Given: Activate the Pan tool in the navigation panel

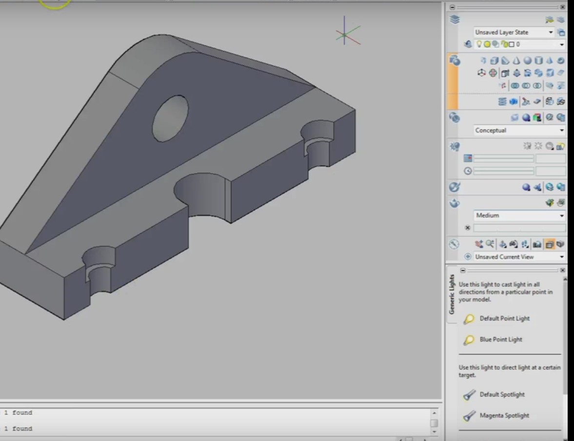Looking at the screenshot, I should 479,244.
